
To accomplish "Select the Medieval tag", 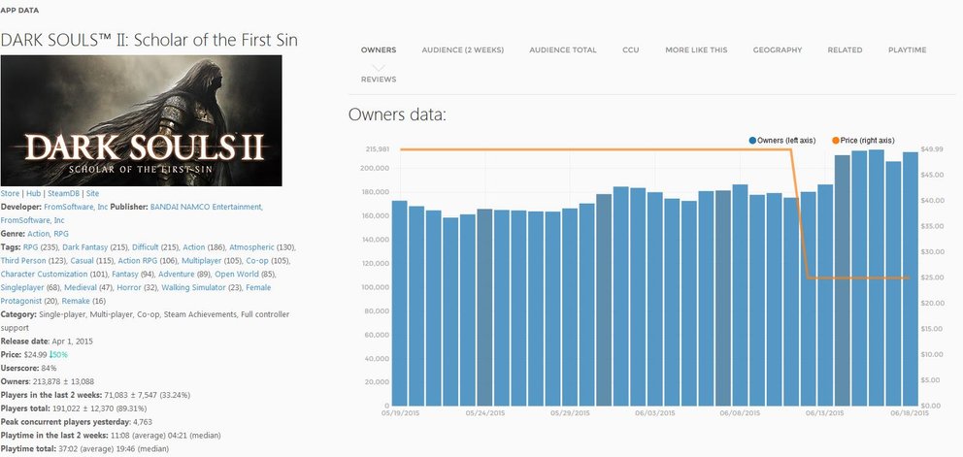I will (80, 288).
